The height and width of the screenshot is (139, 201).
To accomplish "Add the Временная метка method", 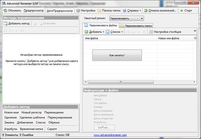I will pyautogui.click(x=31, y=129).
